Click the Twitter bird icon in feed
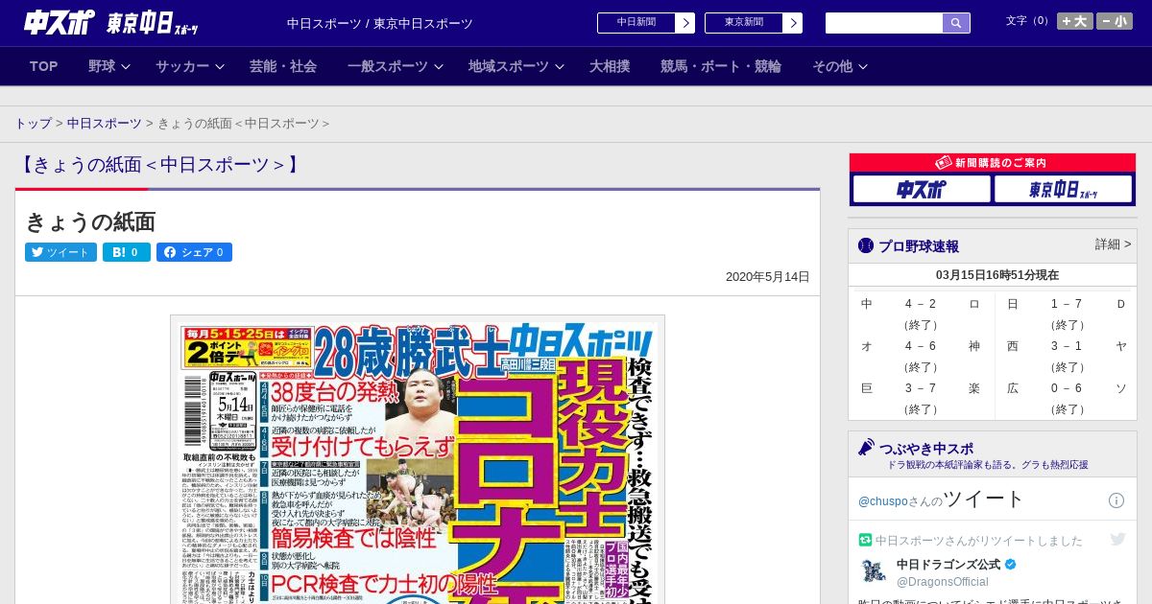Viewport: 1152px width, 604px height. pyautogui.click(x=1117, y=540)
